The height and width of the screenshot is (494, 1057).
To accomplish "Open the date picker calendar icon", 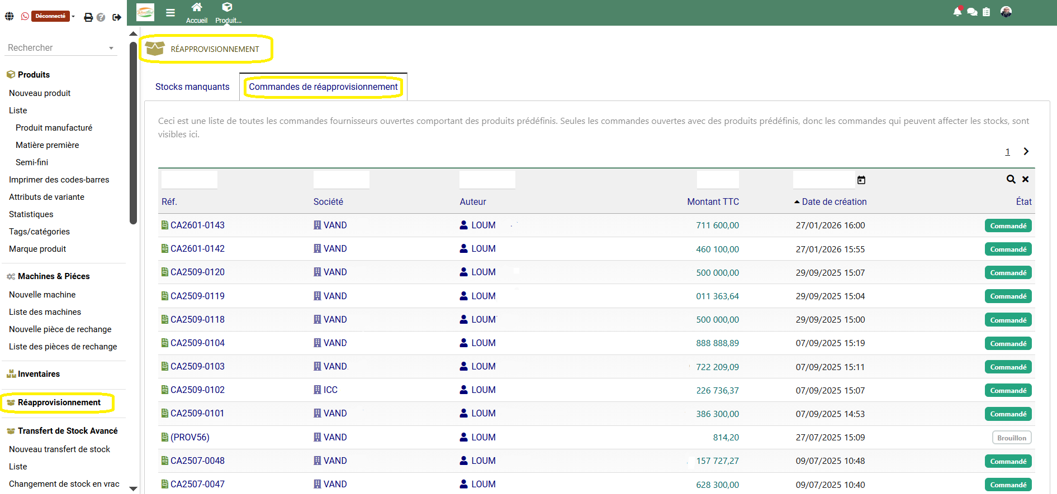I will (861, 180).
